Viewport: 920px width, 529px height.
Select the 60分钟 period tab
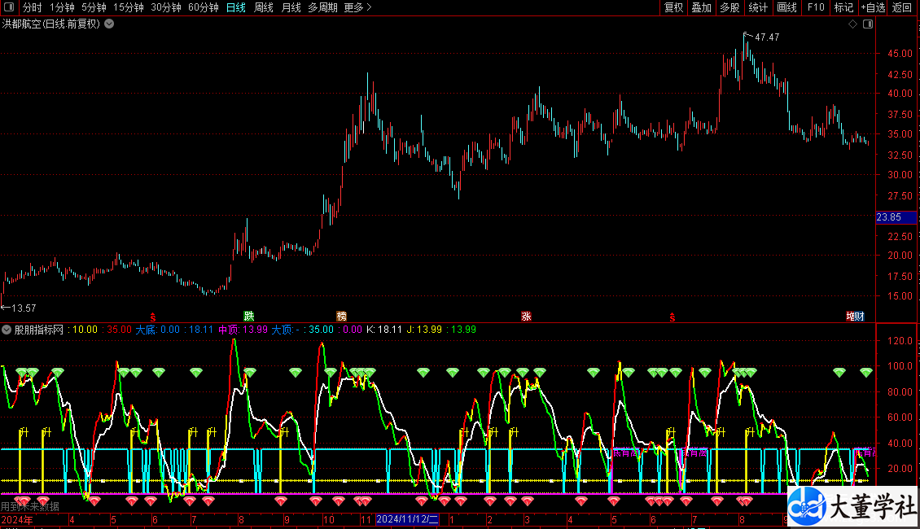(203, 7)
